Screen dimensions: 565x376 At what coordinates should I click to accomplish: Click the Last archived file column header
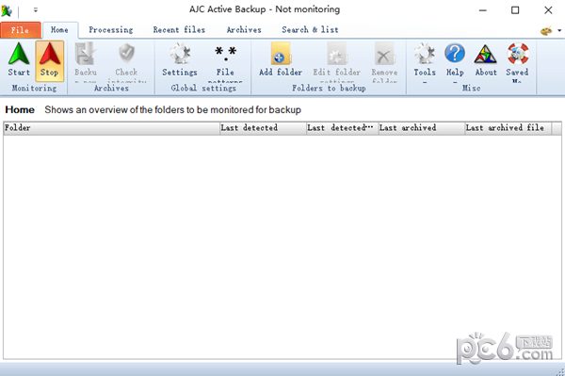(508, 128)
